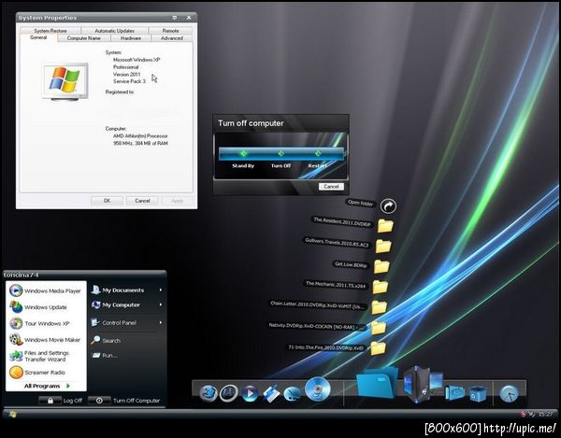Cancel the Turn off computer dialog

(x=331, y=187)
